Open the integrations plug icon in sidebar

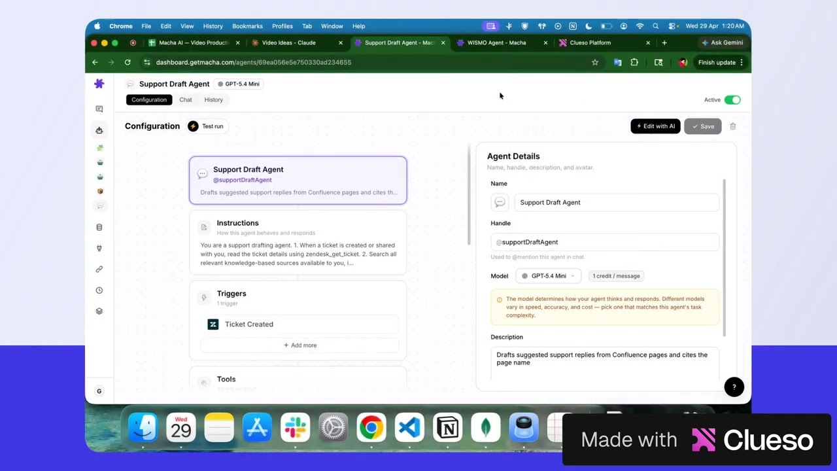(99, 249)
